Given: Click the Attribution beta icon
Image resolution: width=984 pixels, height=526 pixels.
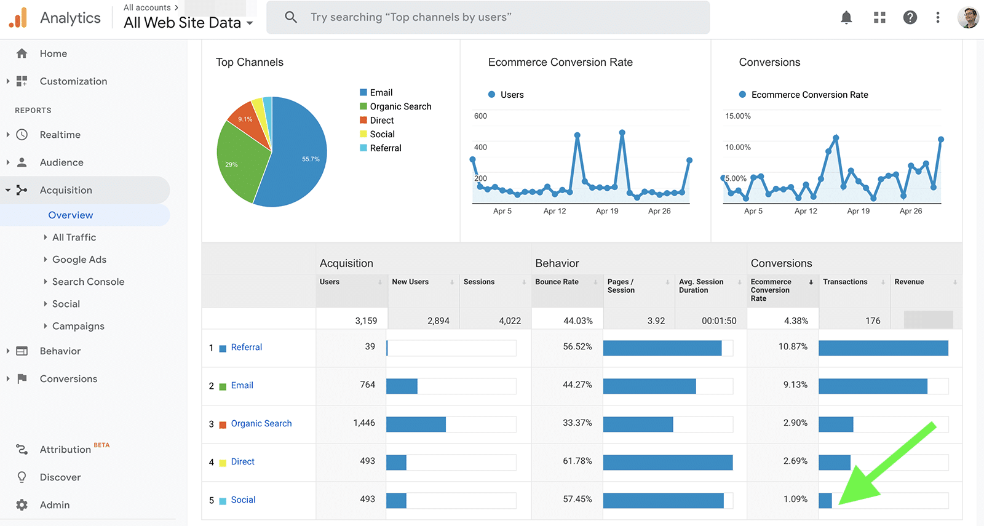Looking at the screenshot, I should tap(22, 450).
